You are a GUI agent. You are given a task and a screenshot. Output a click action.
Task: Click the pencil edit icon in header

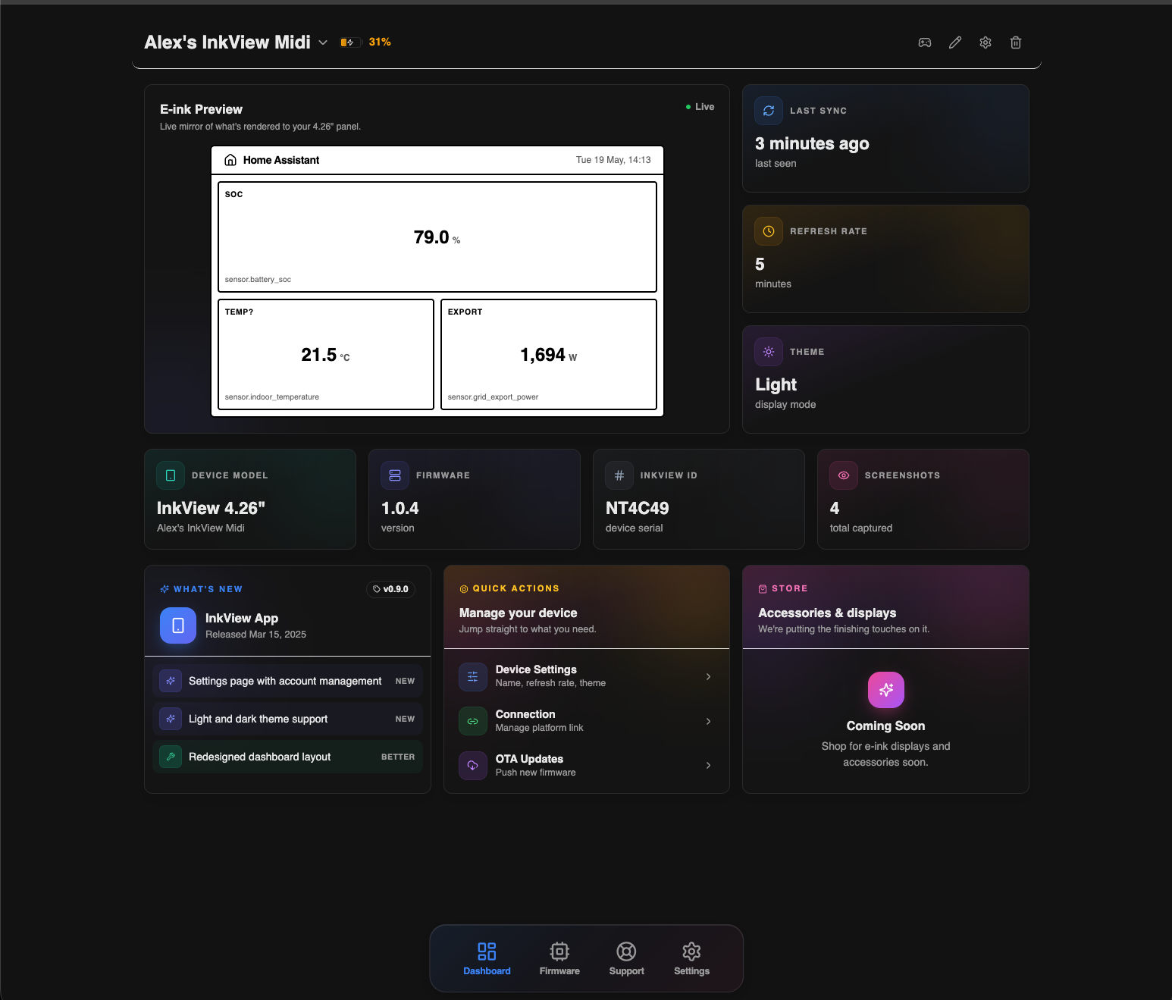pyautogui.click(x=955, y=42)
